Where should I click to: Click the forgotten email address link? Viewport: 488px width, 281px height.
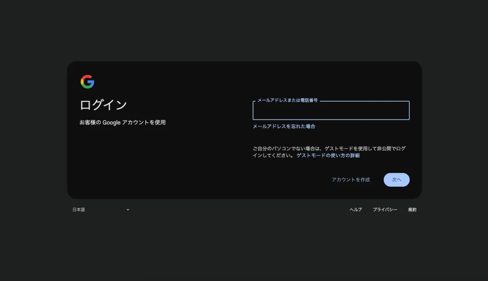[284, 126]
